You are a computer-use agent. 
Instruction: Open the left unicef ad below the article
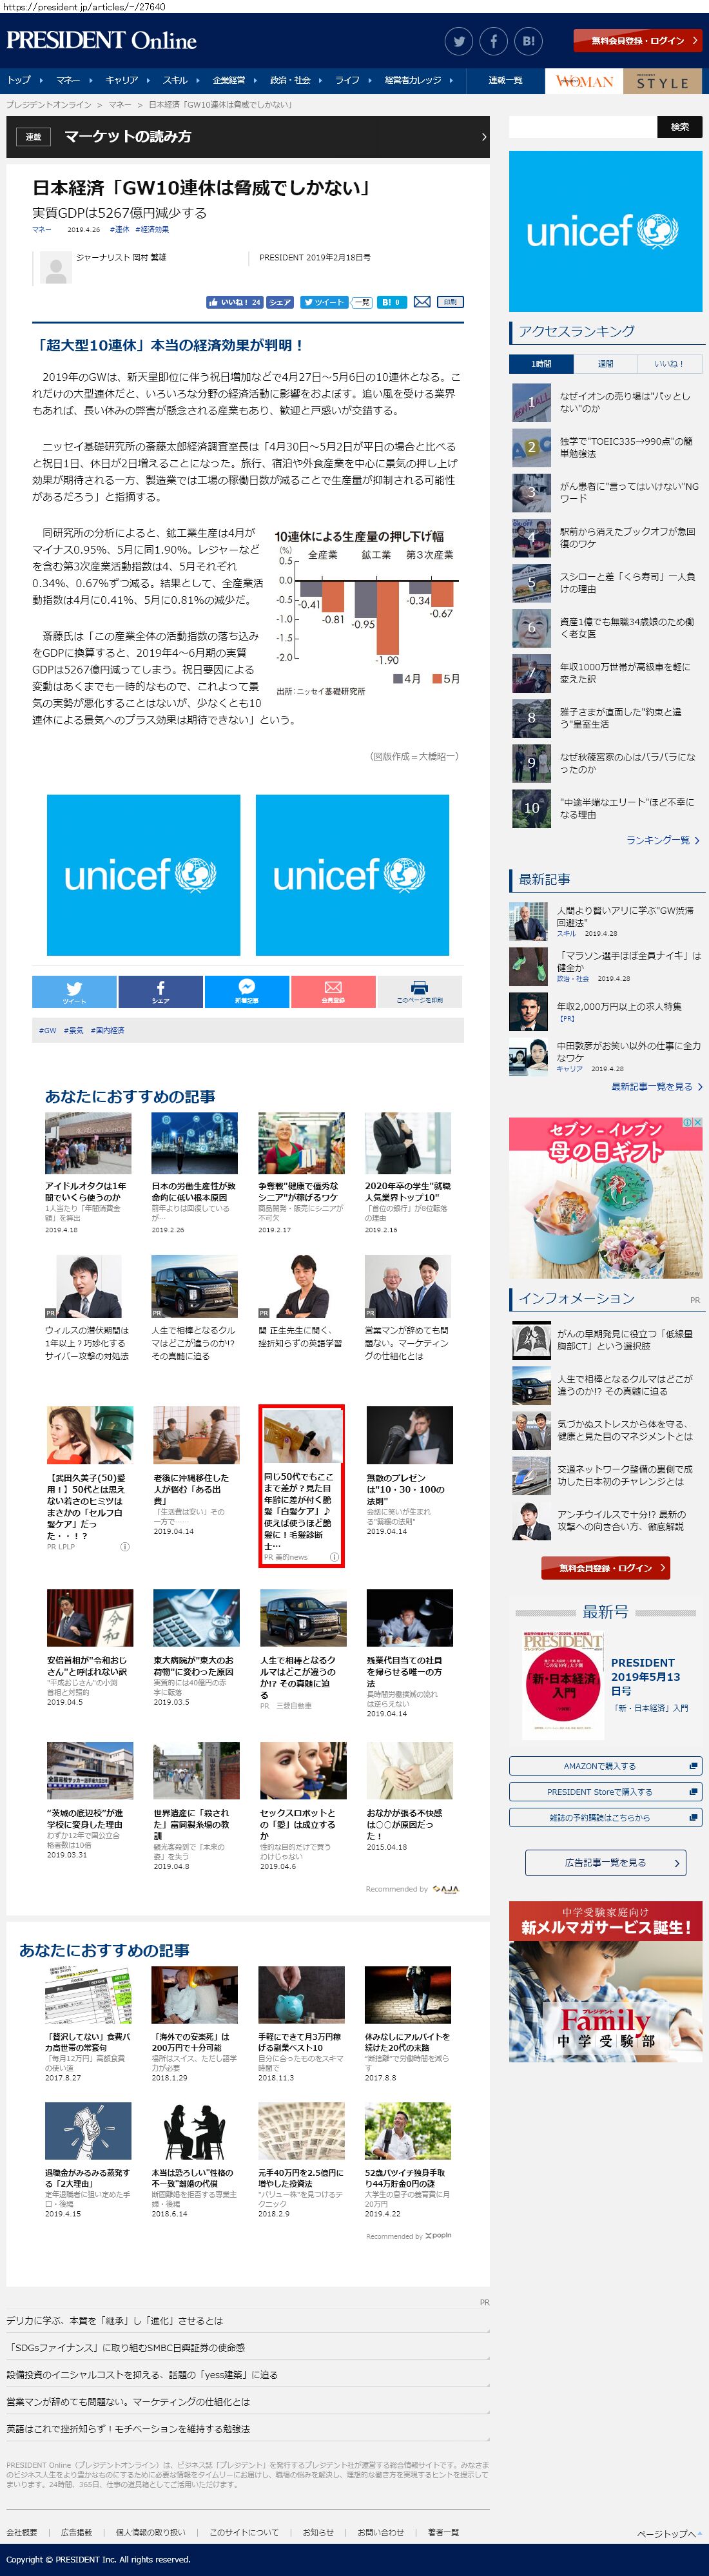[x=143, y=875]
